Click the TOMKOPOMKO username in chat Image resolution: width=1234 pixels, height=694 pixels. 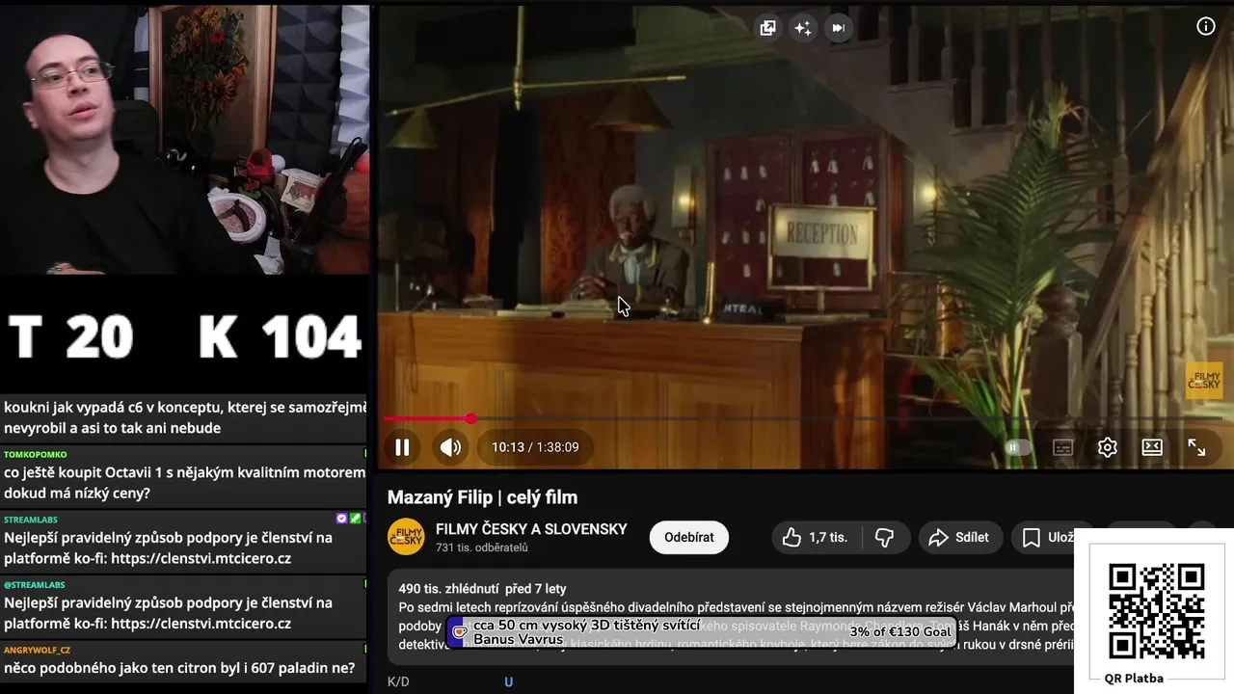[35, 454]
